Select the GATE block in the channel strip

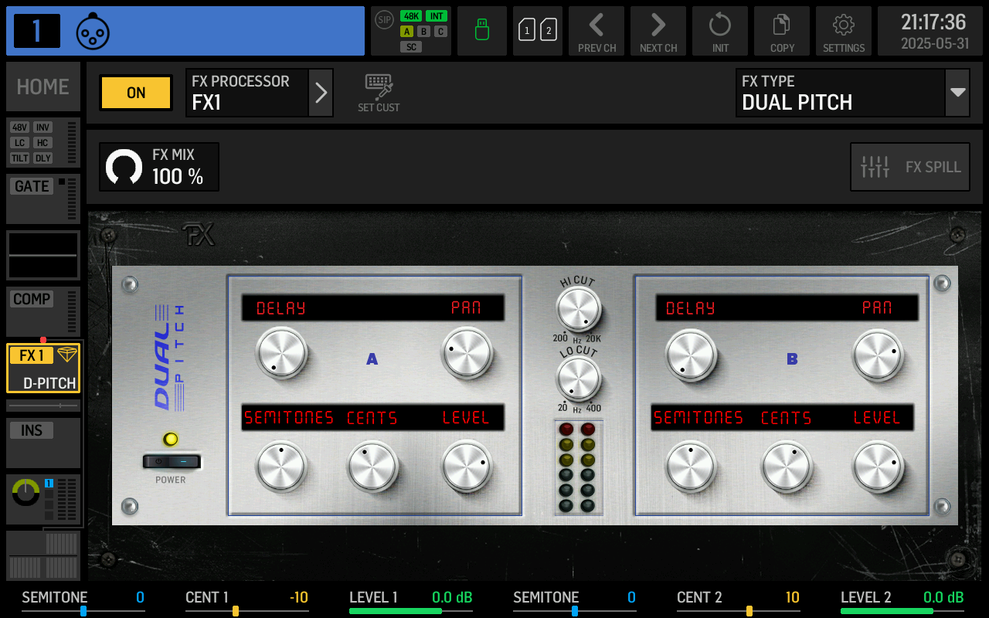[42, 197]
